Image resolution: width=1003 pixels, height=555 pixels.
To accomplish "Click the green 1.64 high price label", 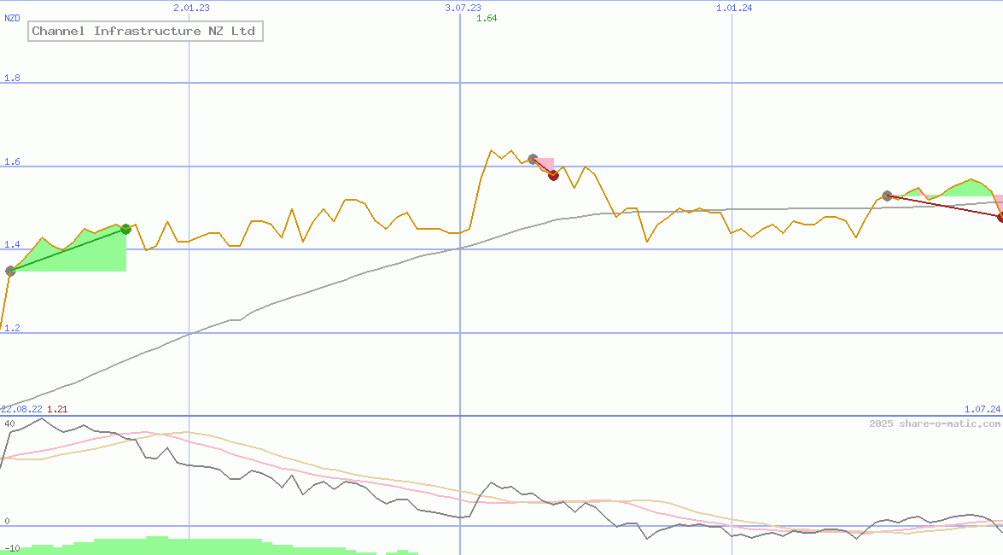I will [x=487, y=18].
